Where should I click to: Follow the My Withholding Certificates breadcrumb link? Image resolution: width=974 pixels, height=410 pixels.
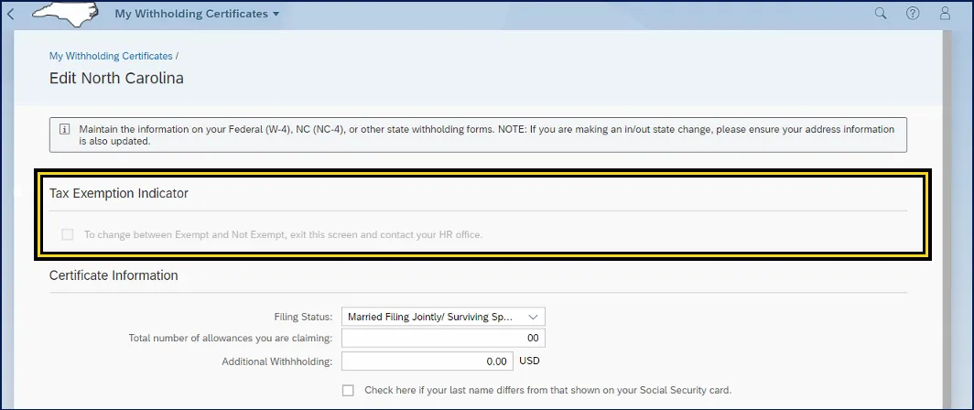111,56
